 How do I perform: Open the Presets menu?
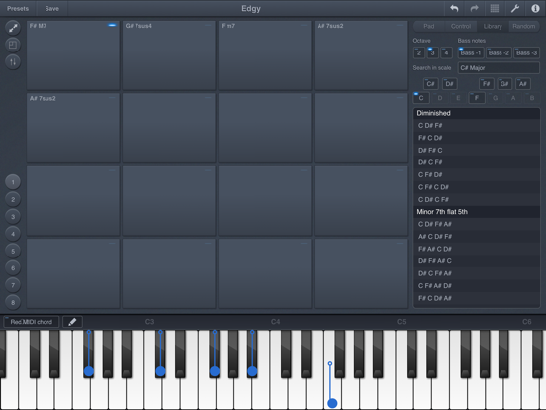point(18,8)
